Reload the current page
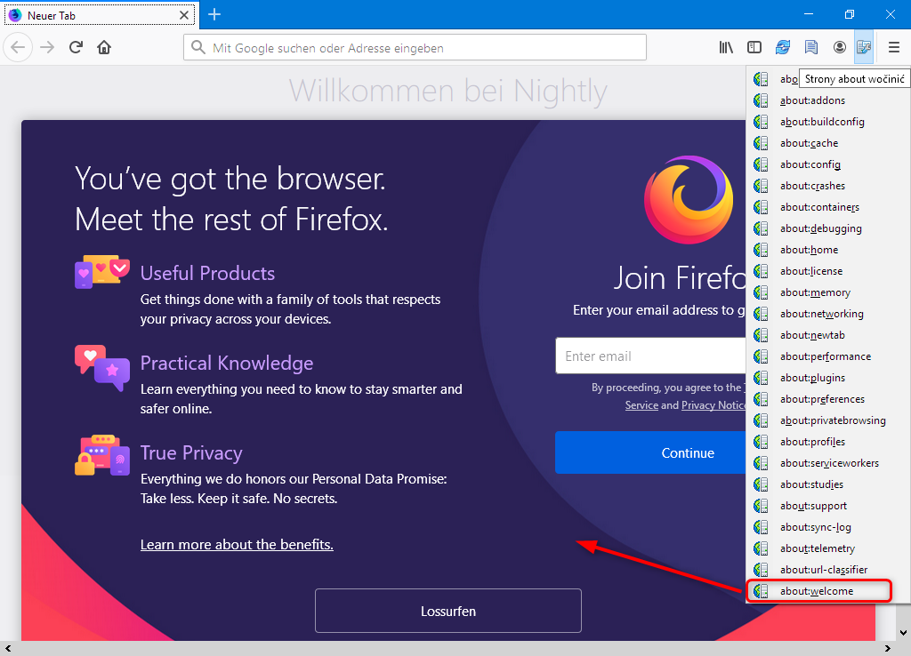The width and height of the screenshot is (911, 656). pos(77,47)
